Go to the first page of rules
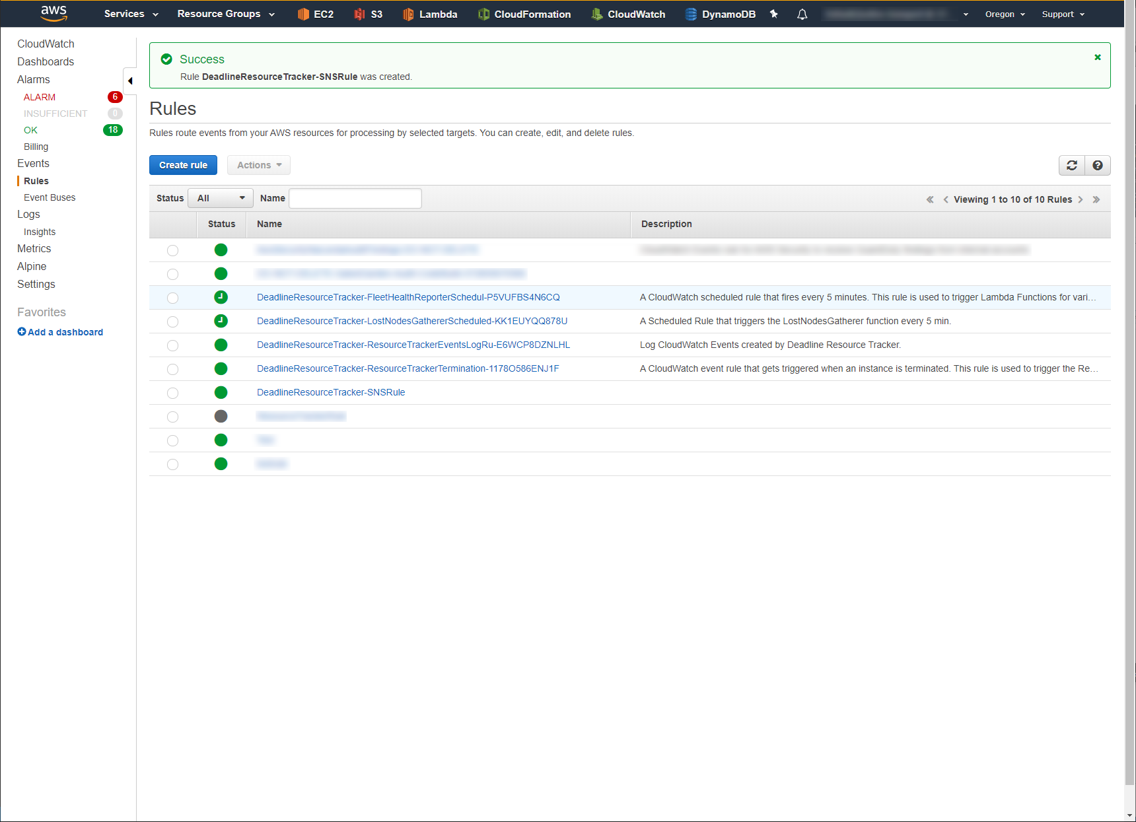The width and height of the screenshot is (1136, 822). pyautogui.click(x=930, y=199)
